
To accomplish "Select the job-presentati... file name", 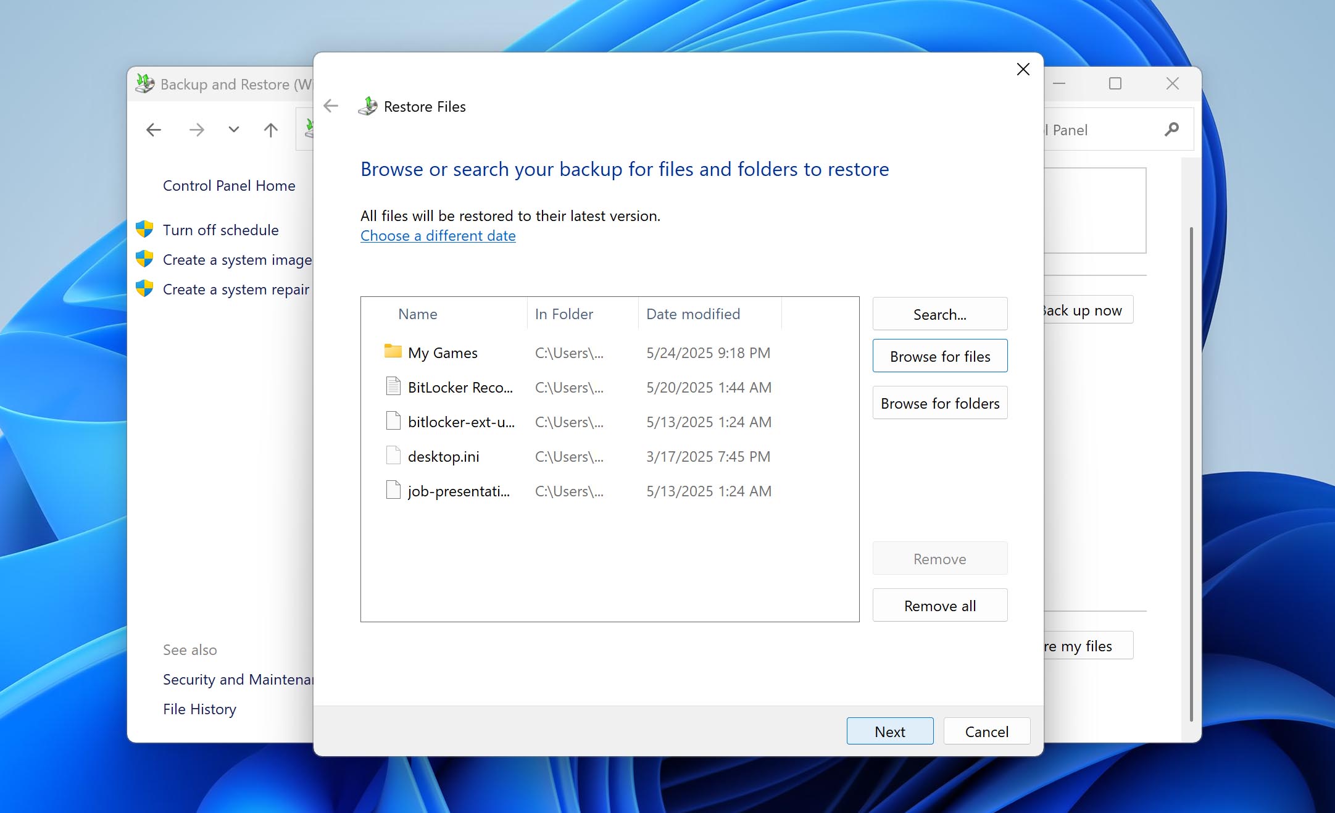I will [459, 491].
